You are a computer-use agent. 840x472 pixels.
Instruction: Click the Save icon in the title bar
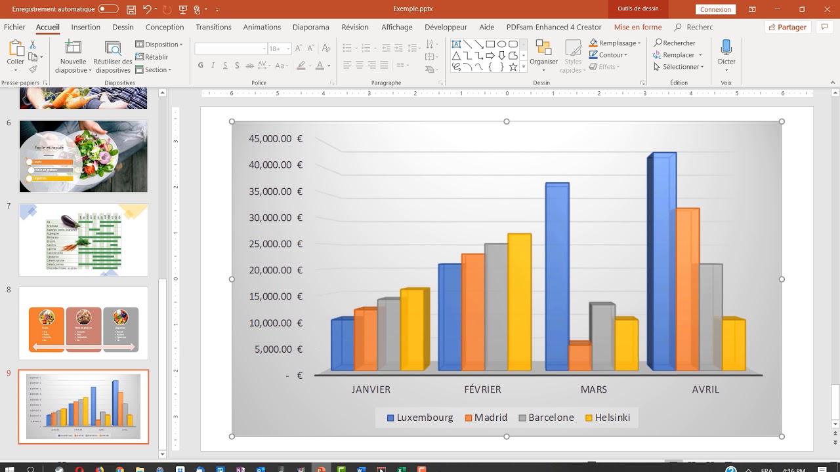[x=131, y=10]
